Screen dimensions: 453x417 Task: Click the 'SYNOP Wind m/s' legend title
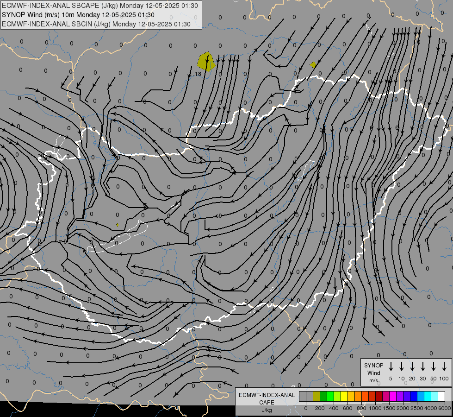(x=373, y=373)
